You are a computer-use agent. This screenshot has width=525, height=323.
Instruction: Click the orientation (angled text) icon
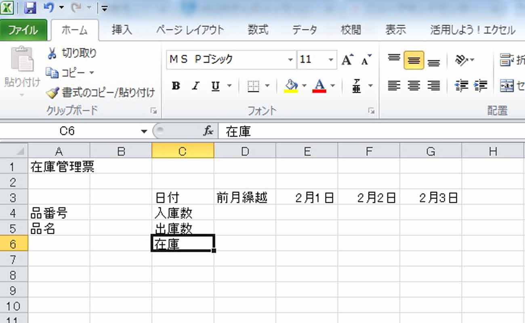pos(461,60)
